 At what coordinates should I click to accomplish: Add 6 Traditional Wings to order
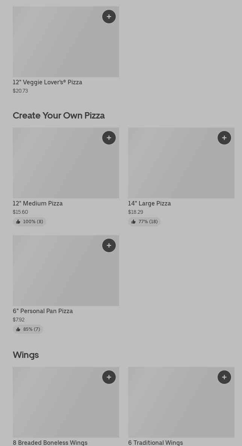point(224,377)
